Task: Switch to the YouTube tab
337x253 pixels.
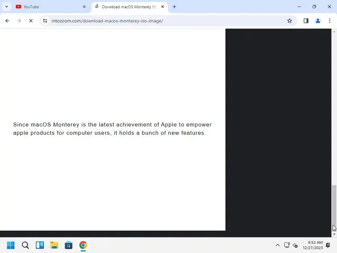Action: tap(50, 7)
